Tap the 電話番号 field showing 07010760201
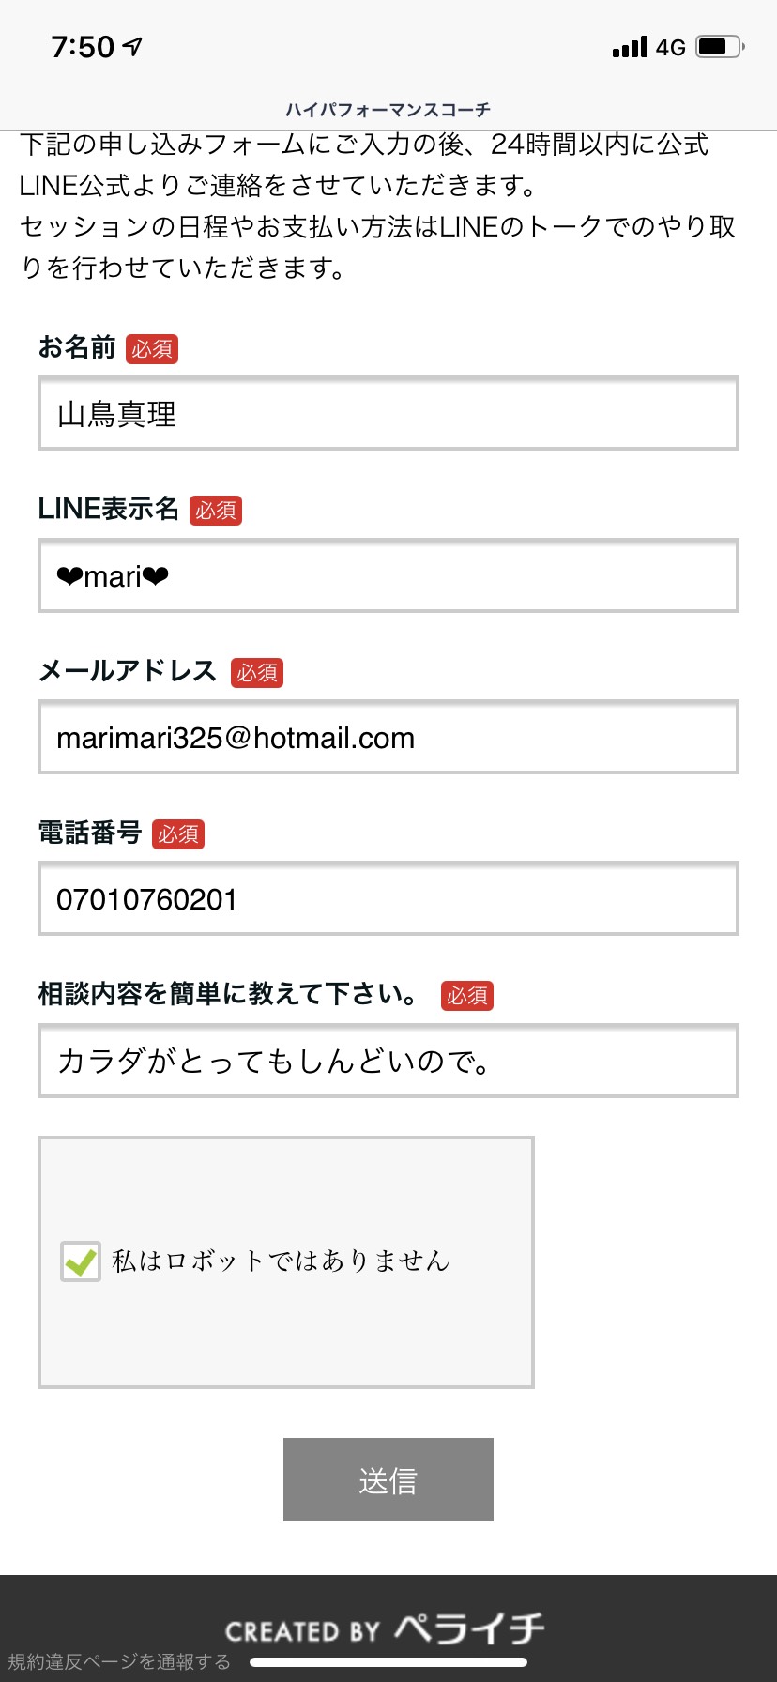777x1682 pixels. tap(388, 898)
